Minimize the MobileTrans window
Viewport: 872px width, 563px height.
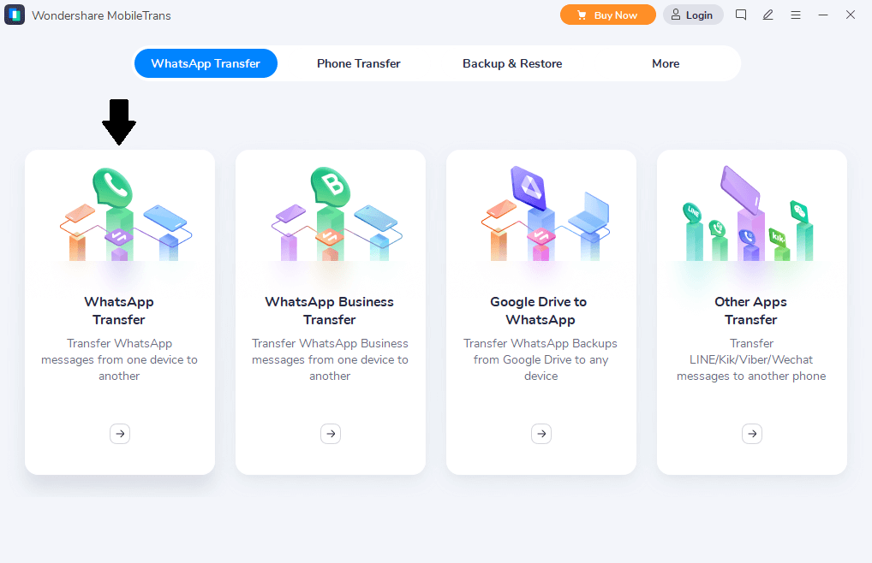coord(823,15)
